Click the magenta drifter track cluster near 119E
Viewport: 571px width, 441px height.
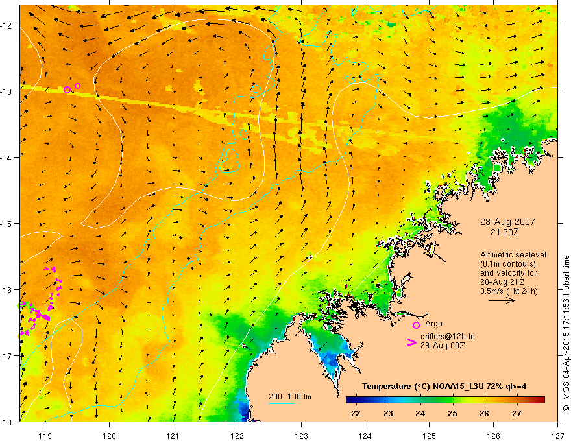click(x=40, y=302)
